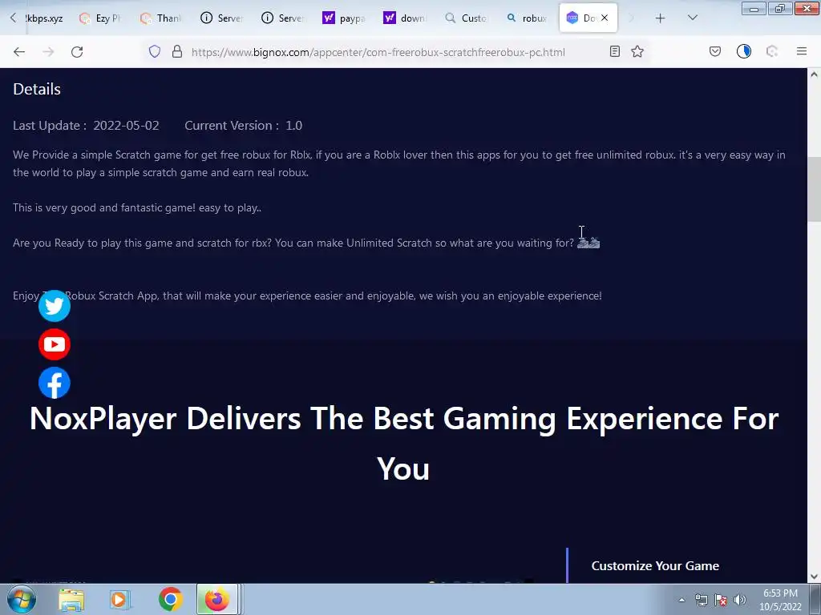This screenshot has width=821, height=615.
Task: Go forward to the next page
Action: coord(48,51)
